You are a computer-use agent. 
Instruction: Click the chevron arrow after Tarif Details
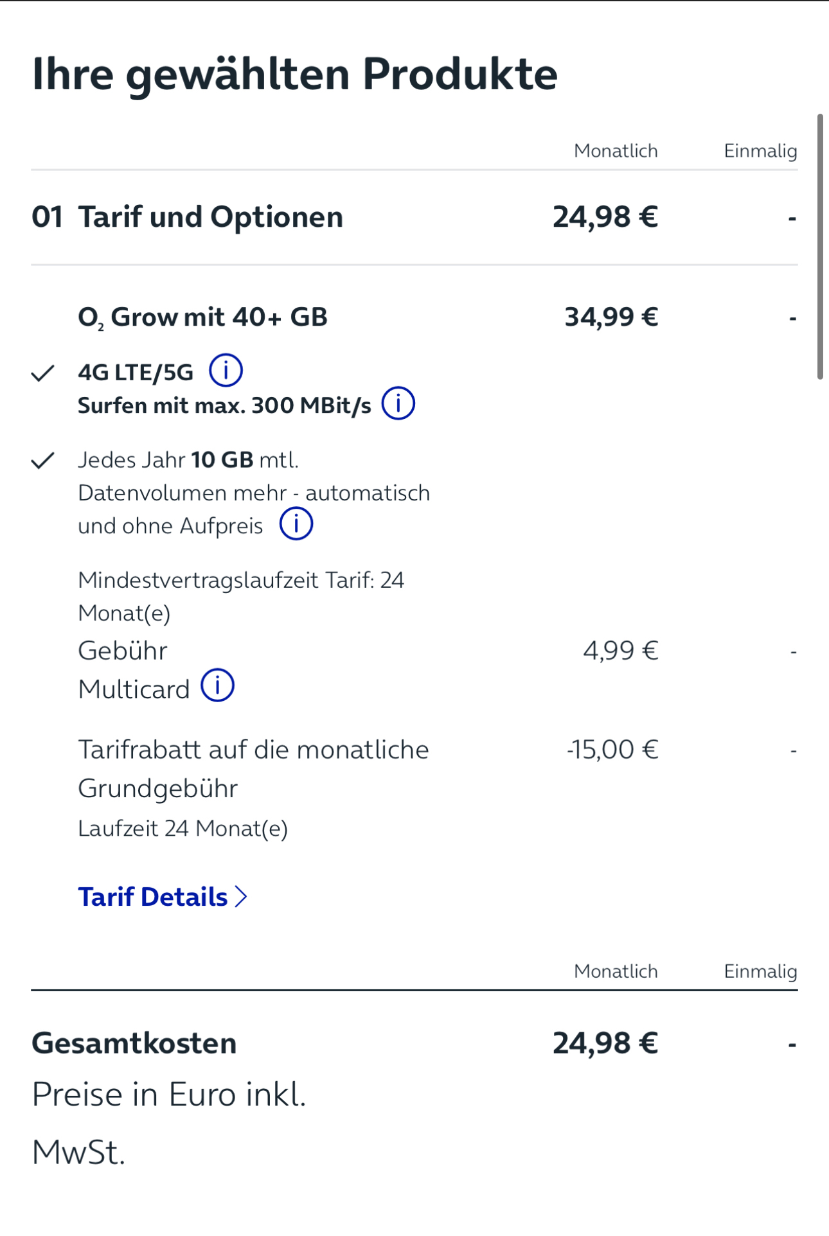[x=241, y=897]
